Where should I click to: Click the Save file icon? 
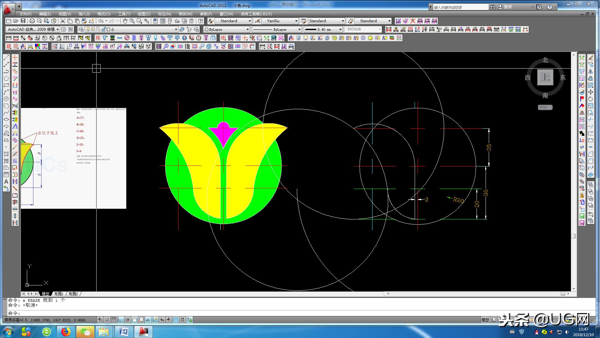pyautogui.click(x=23, y=21)
